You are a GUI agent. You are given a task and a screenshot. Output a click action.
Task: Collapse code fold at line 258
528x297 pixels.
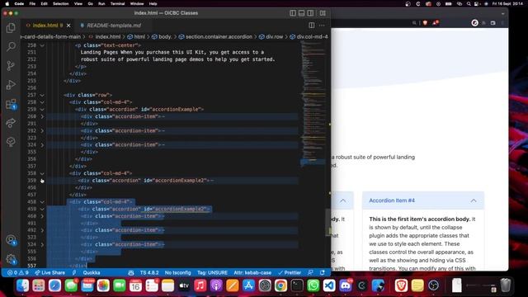[x=42, y=102]
